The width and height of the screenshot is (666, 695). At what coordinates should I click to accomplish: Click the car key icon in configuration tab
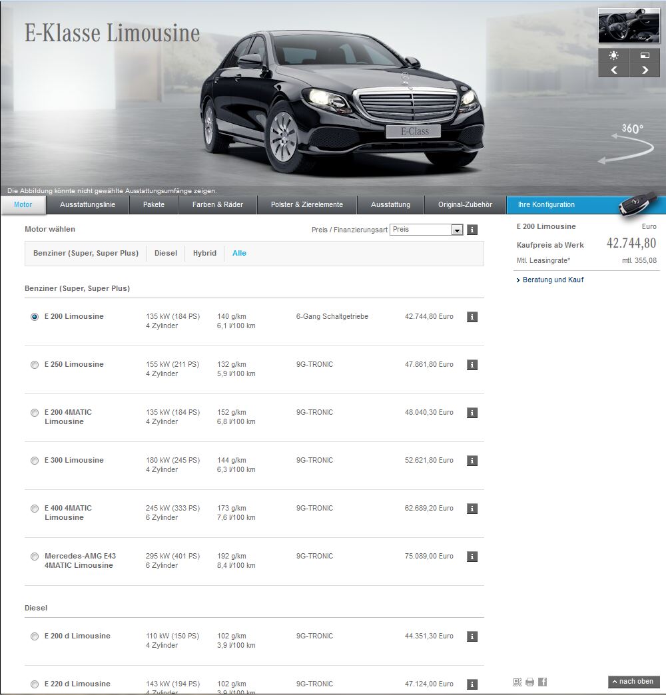point(637,204)
